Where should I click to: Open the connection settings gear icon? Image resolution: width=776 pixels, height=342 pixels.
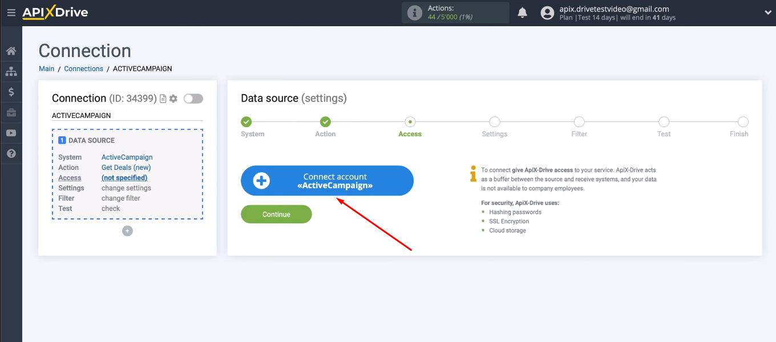coord(173,98)
